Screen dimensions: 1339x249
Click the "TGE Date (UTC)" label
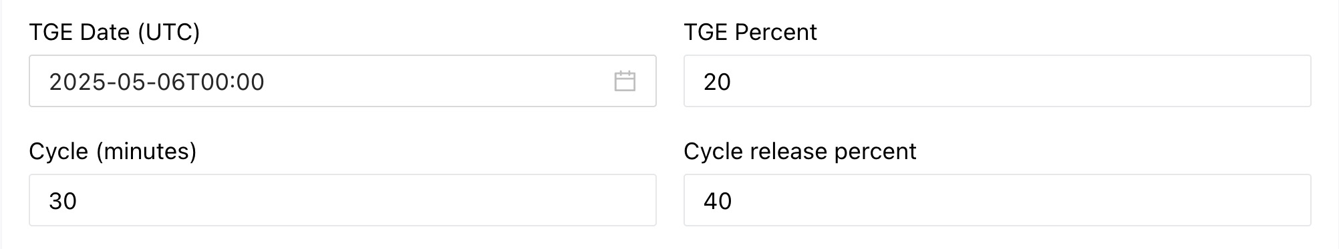click(x=114, y=32)
